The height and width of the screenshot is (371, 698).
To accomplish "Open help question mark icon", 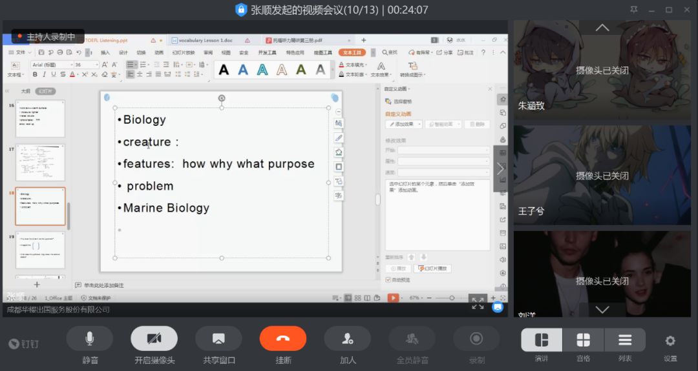I will pyautogui.click(x=483, y=52).
